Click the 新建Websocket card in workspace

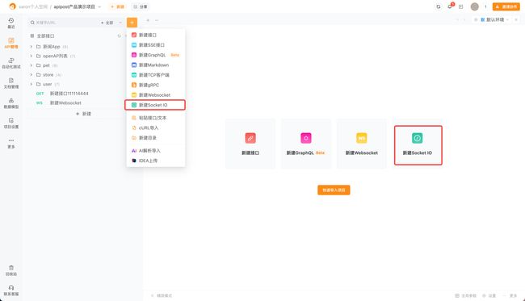click(362, 144)
